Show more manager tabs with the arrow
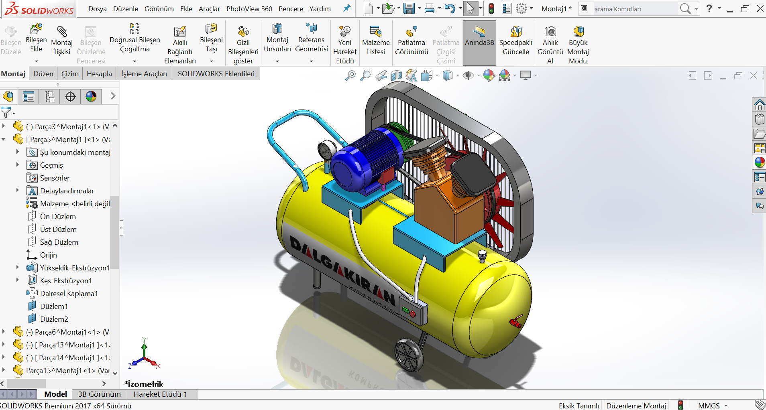Viewport: 766px width, 410px height. (x=113, y=96)
